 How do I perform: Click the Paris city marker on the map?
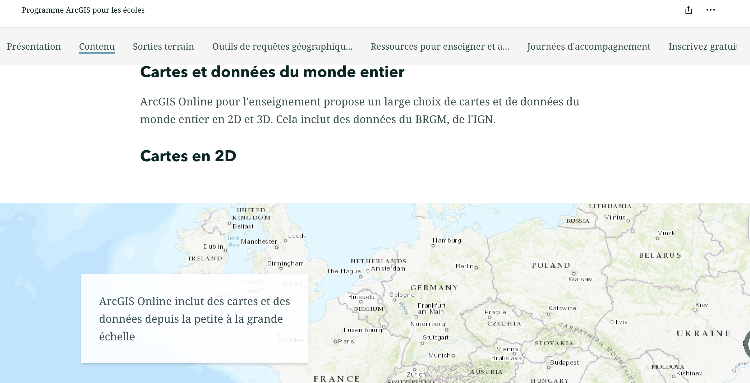coord(335,342)
